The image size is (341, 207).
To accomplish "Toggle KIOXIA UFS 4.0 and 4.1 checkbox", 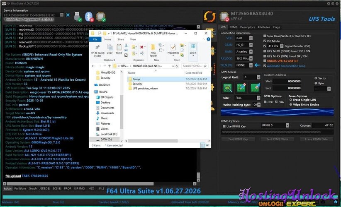I will pos(265,61).
